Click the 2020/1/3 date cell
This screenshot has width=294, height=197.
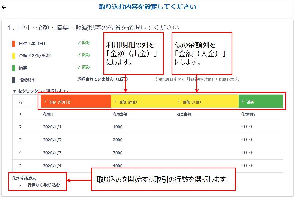click(52, 153)
